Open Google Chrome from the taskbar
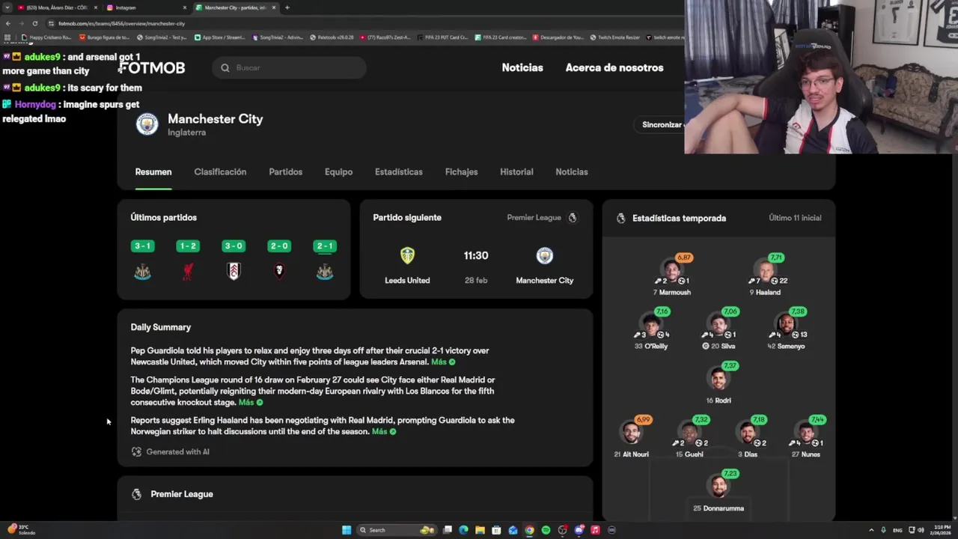 (x=529, y=530)
